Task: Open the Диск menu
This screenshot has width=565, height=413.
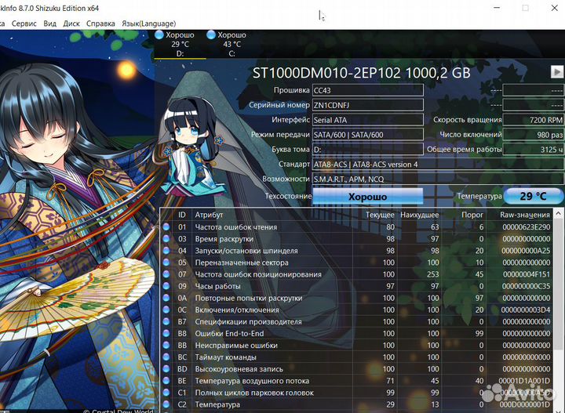Action: [71, 24]
